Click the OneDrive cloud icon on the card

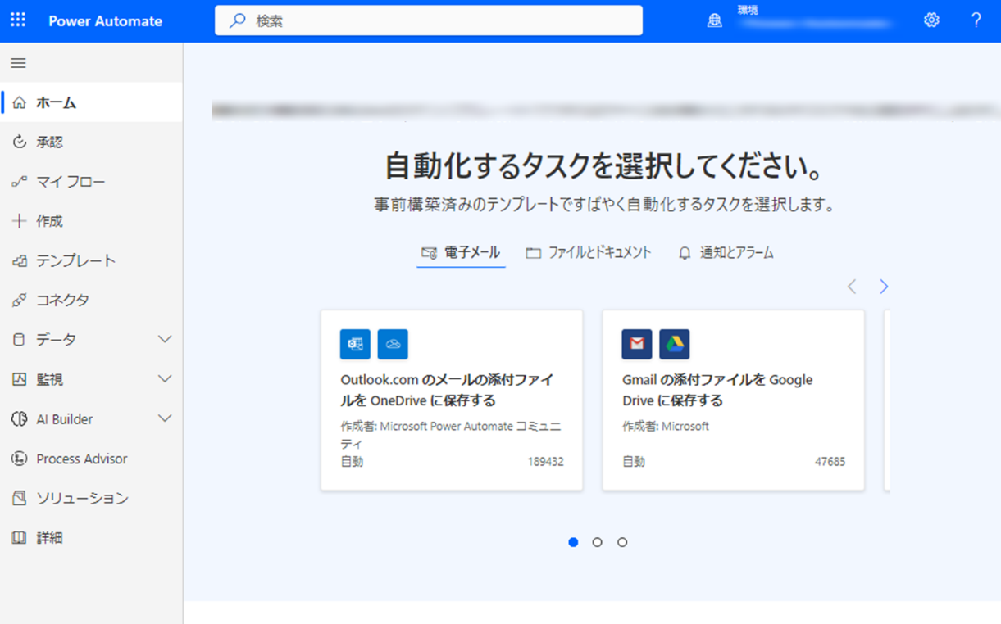pos(393,345)
